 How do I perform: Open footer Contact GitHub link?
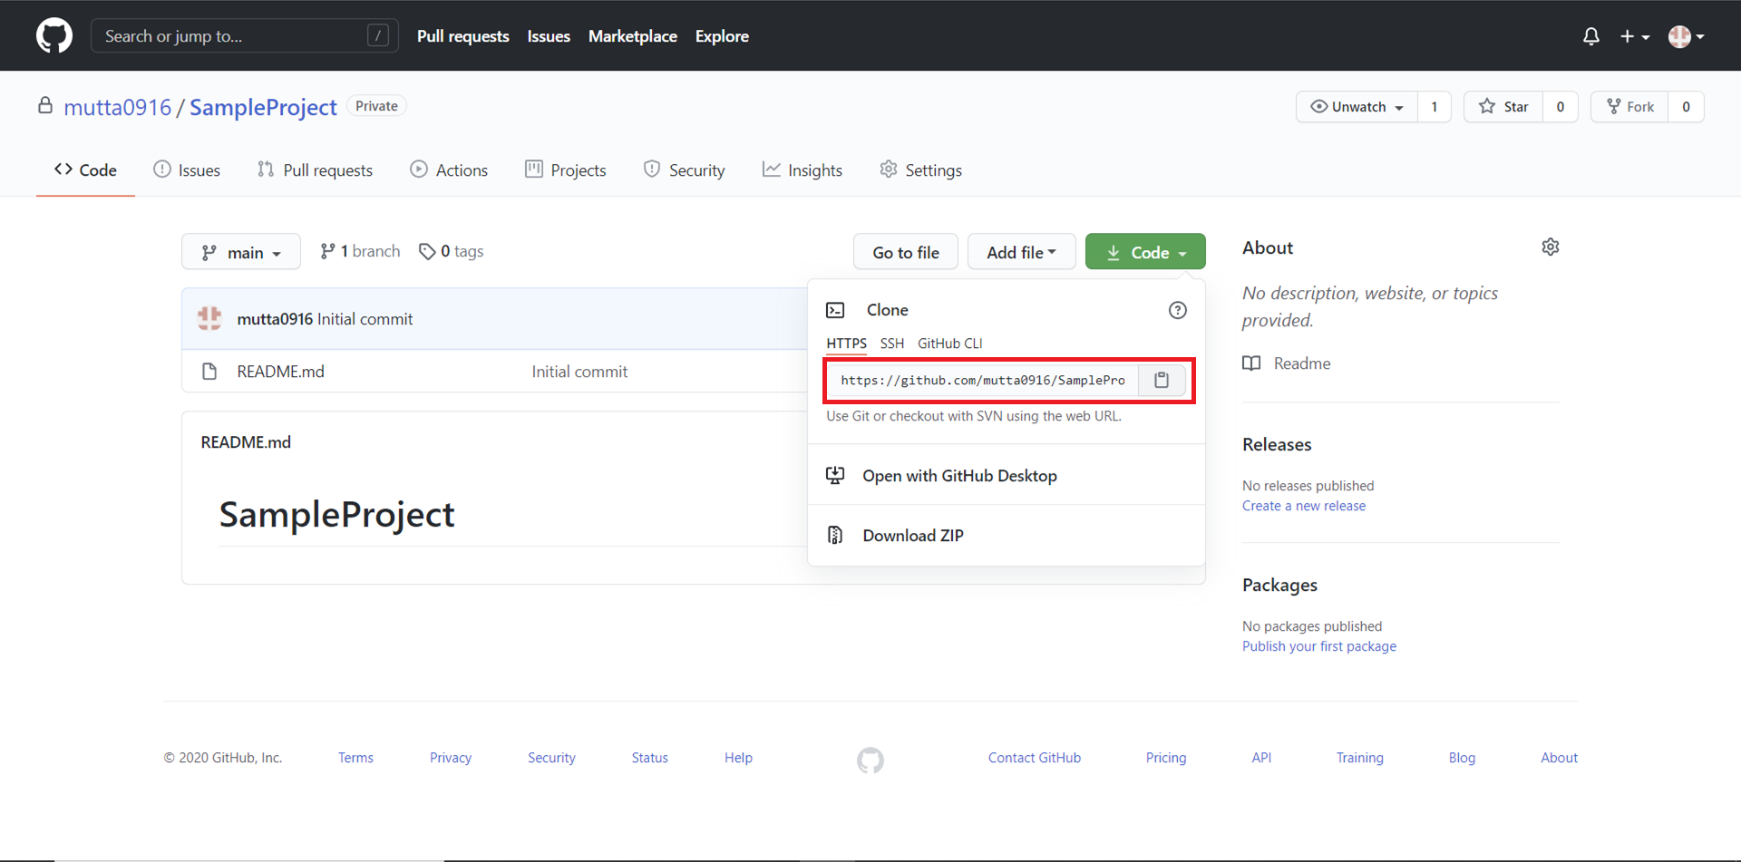[1035, 758]
